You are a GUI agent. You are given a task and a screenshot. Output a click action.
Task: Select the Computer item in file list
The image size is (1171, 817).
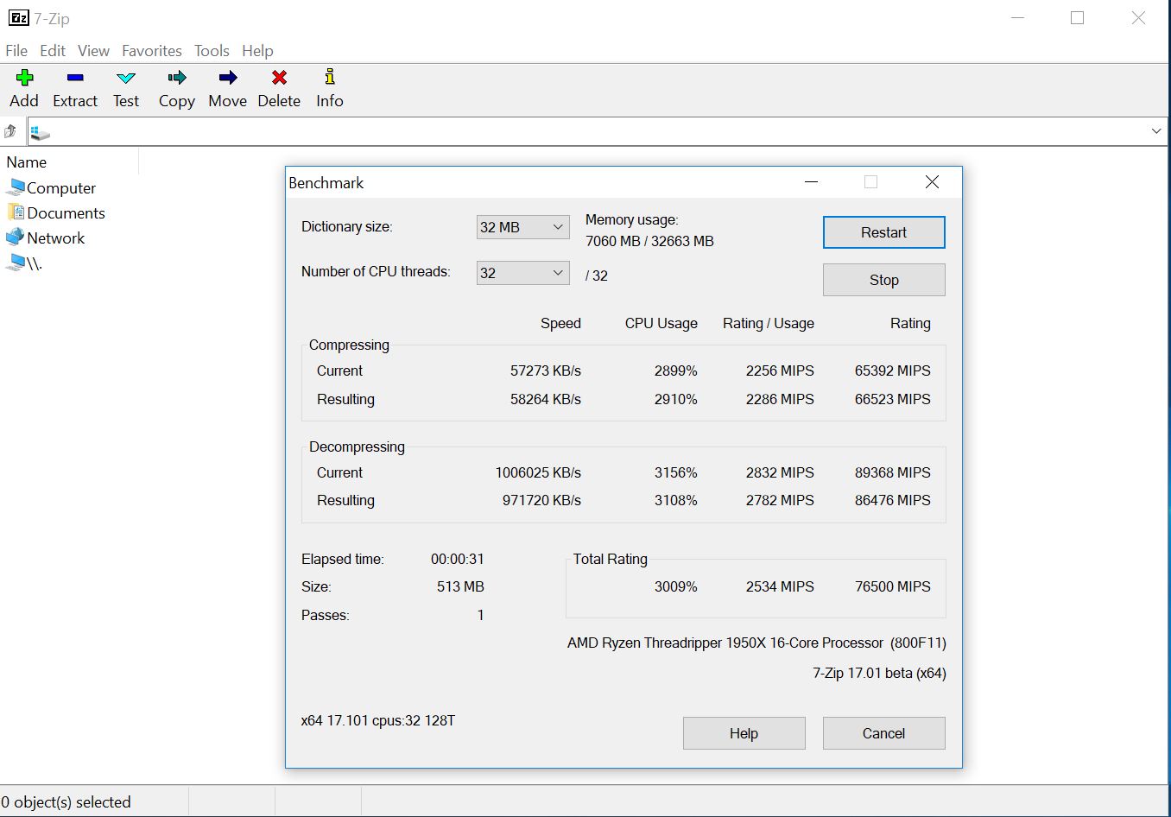coord(60,188)
